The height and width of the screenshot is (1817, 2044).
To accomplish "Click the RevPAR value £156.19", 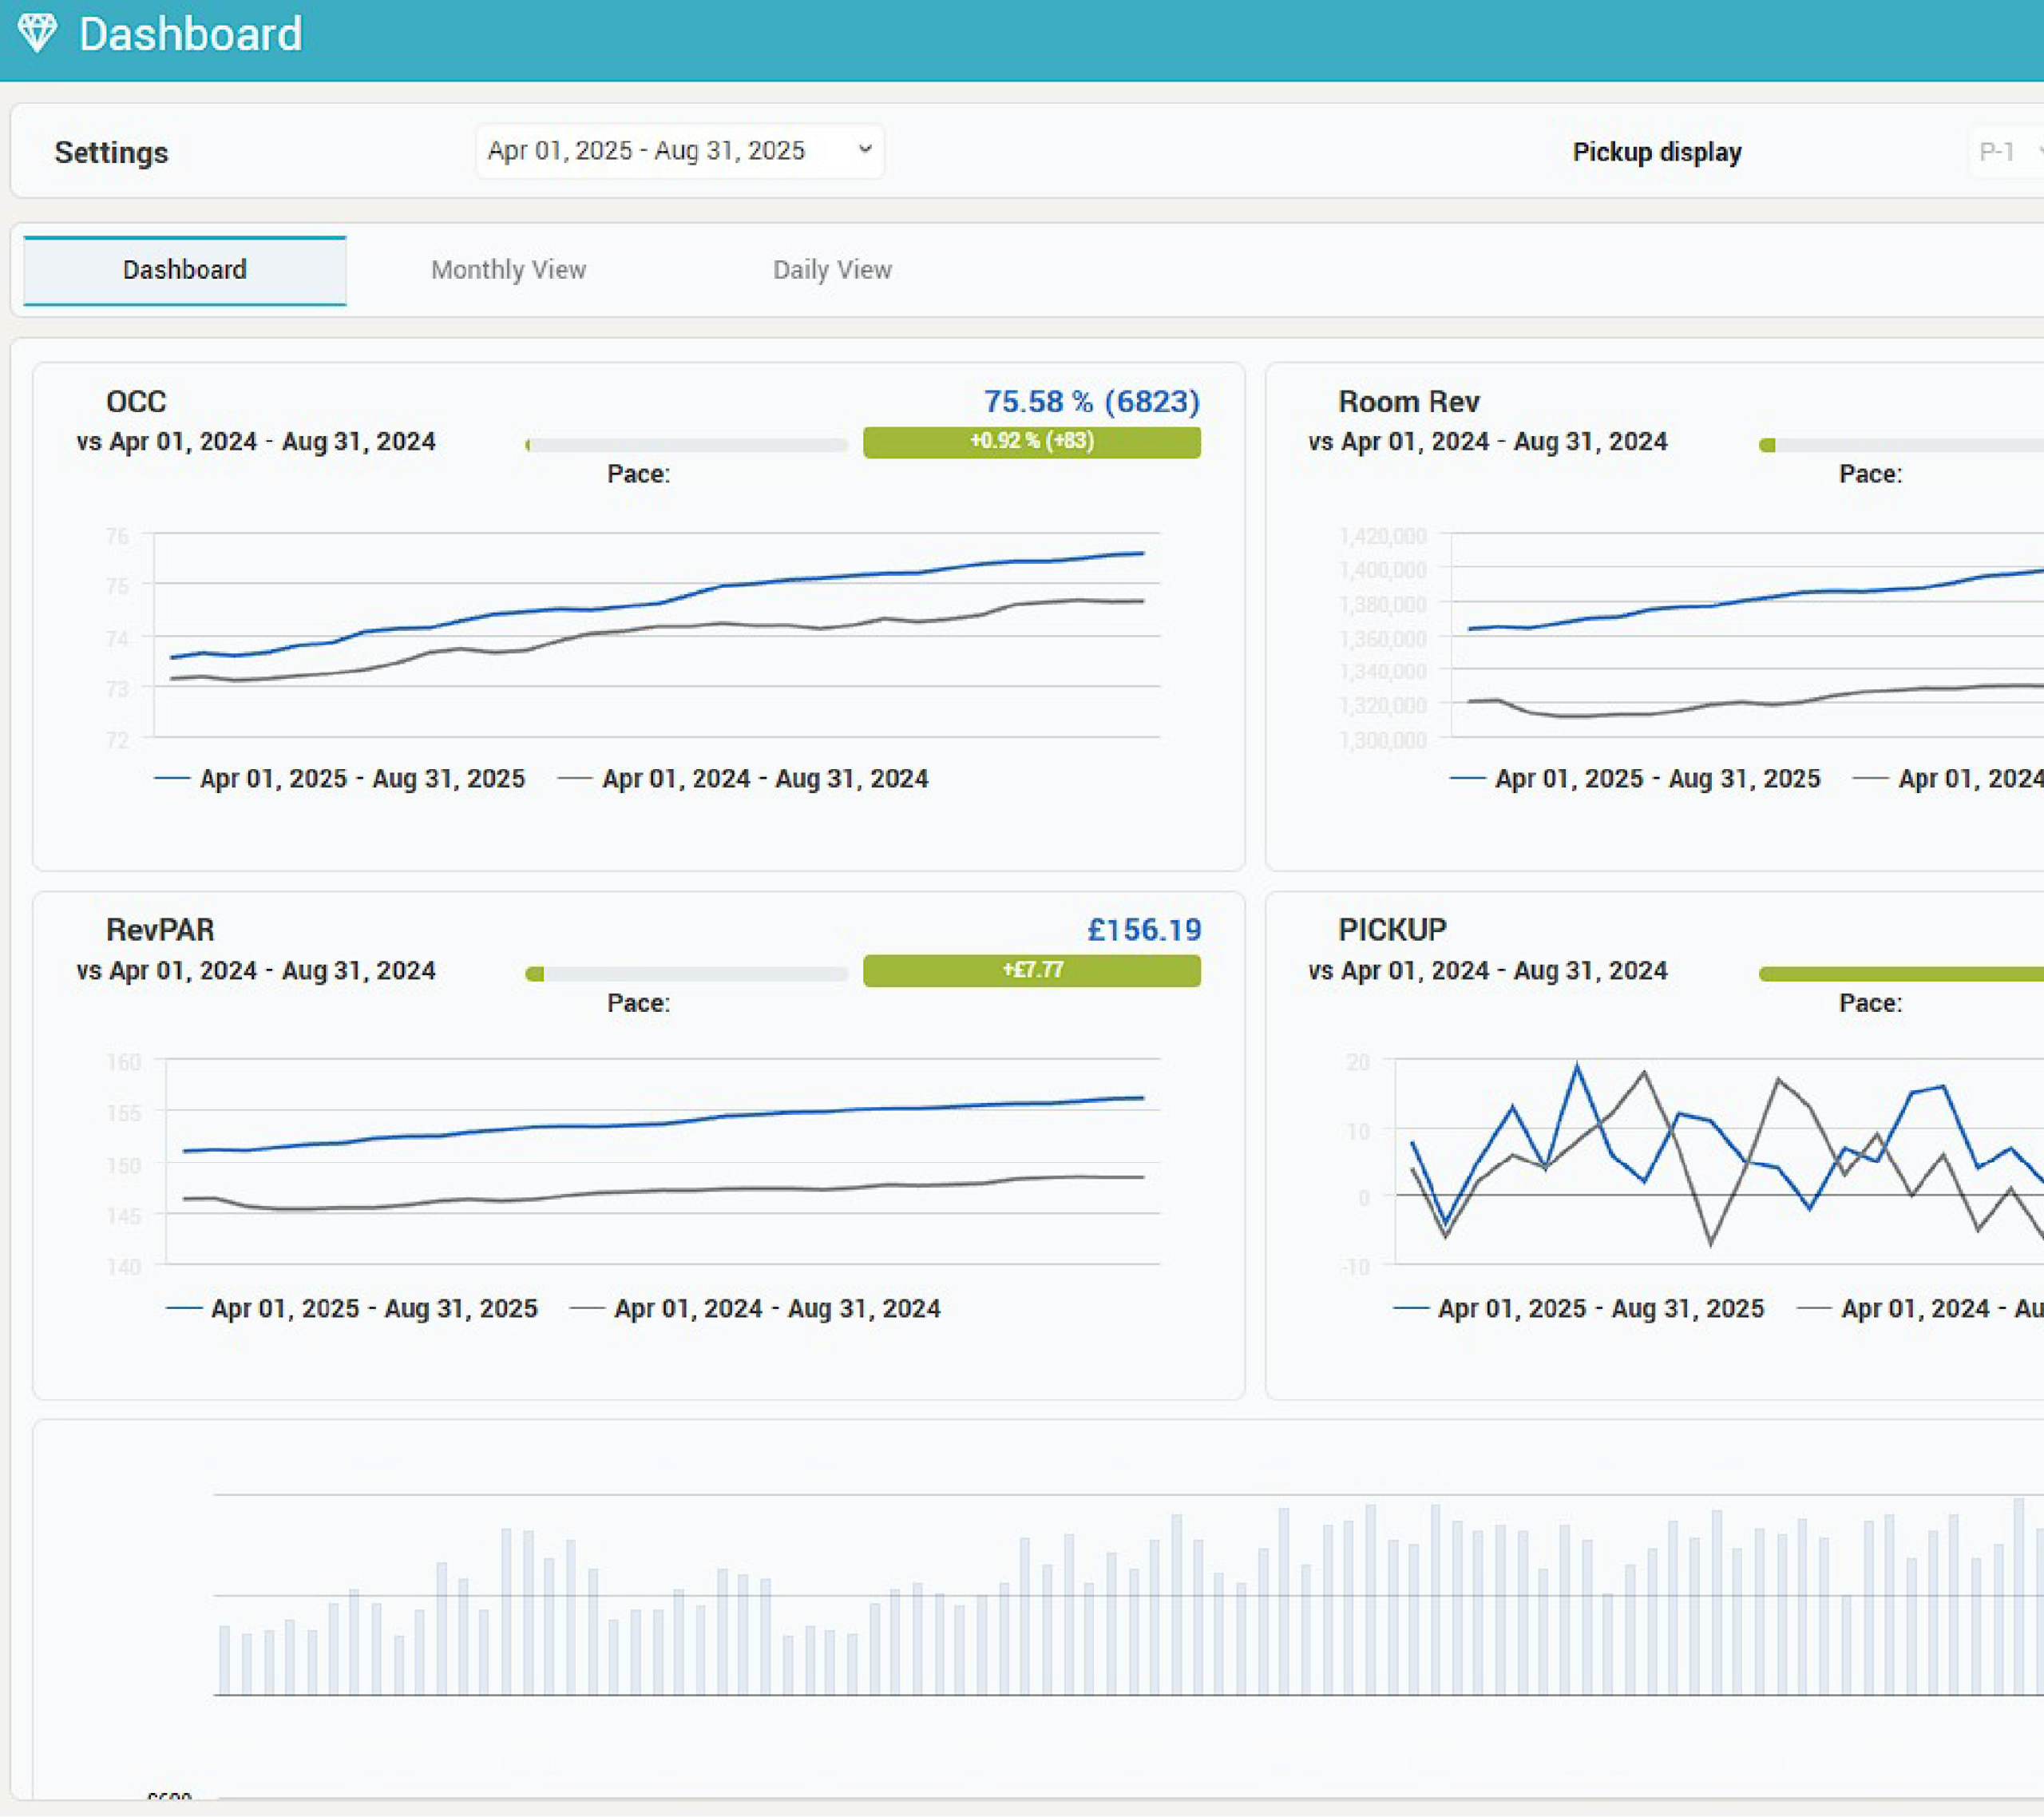I will pyautogui.click(x=1144, y=930).
